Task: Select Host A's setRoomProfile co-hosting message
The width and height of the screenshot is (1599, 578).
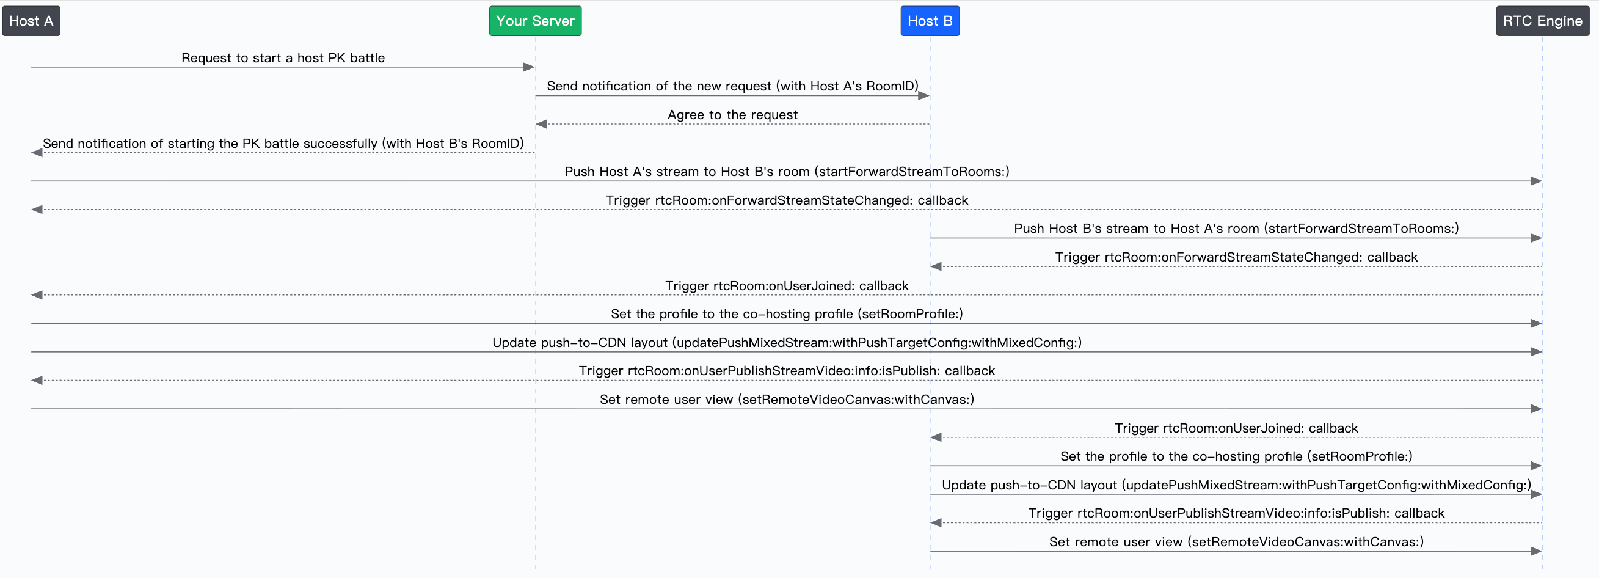Action: 787,314
